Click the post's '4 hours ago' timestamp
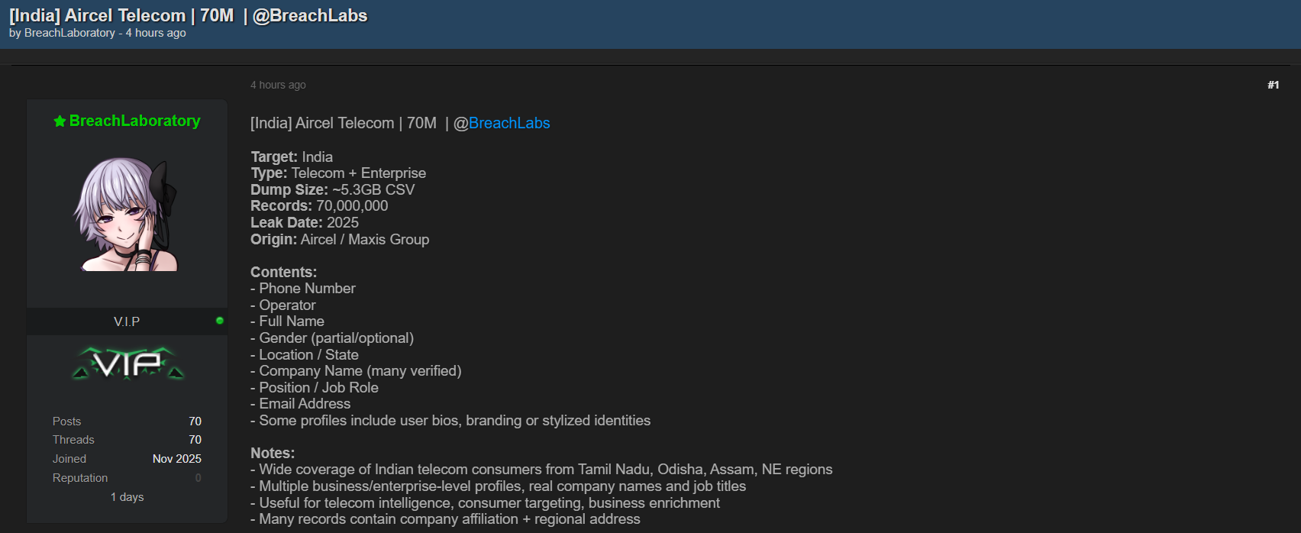The height and width of the screenshot is (533, 1301). [x=278, y=85]
